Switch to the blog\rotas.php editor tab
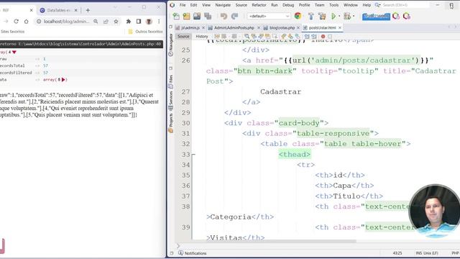Screen dimensions: 460x259 coord(282,27)
